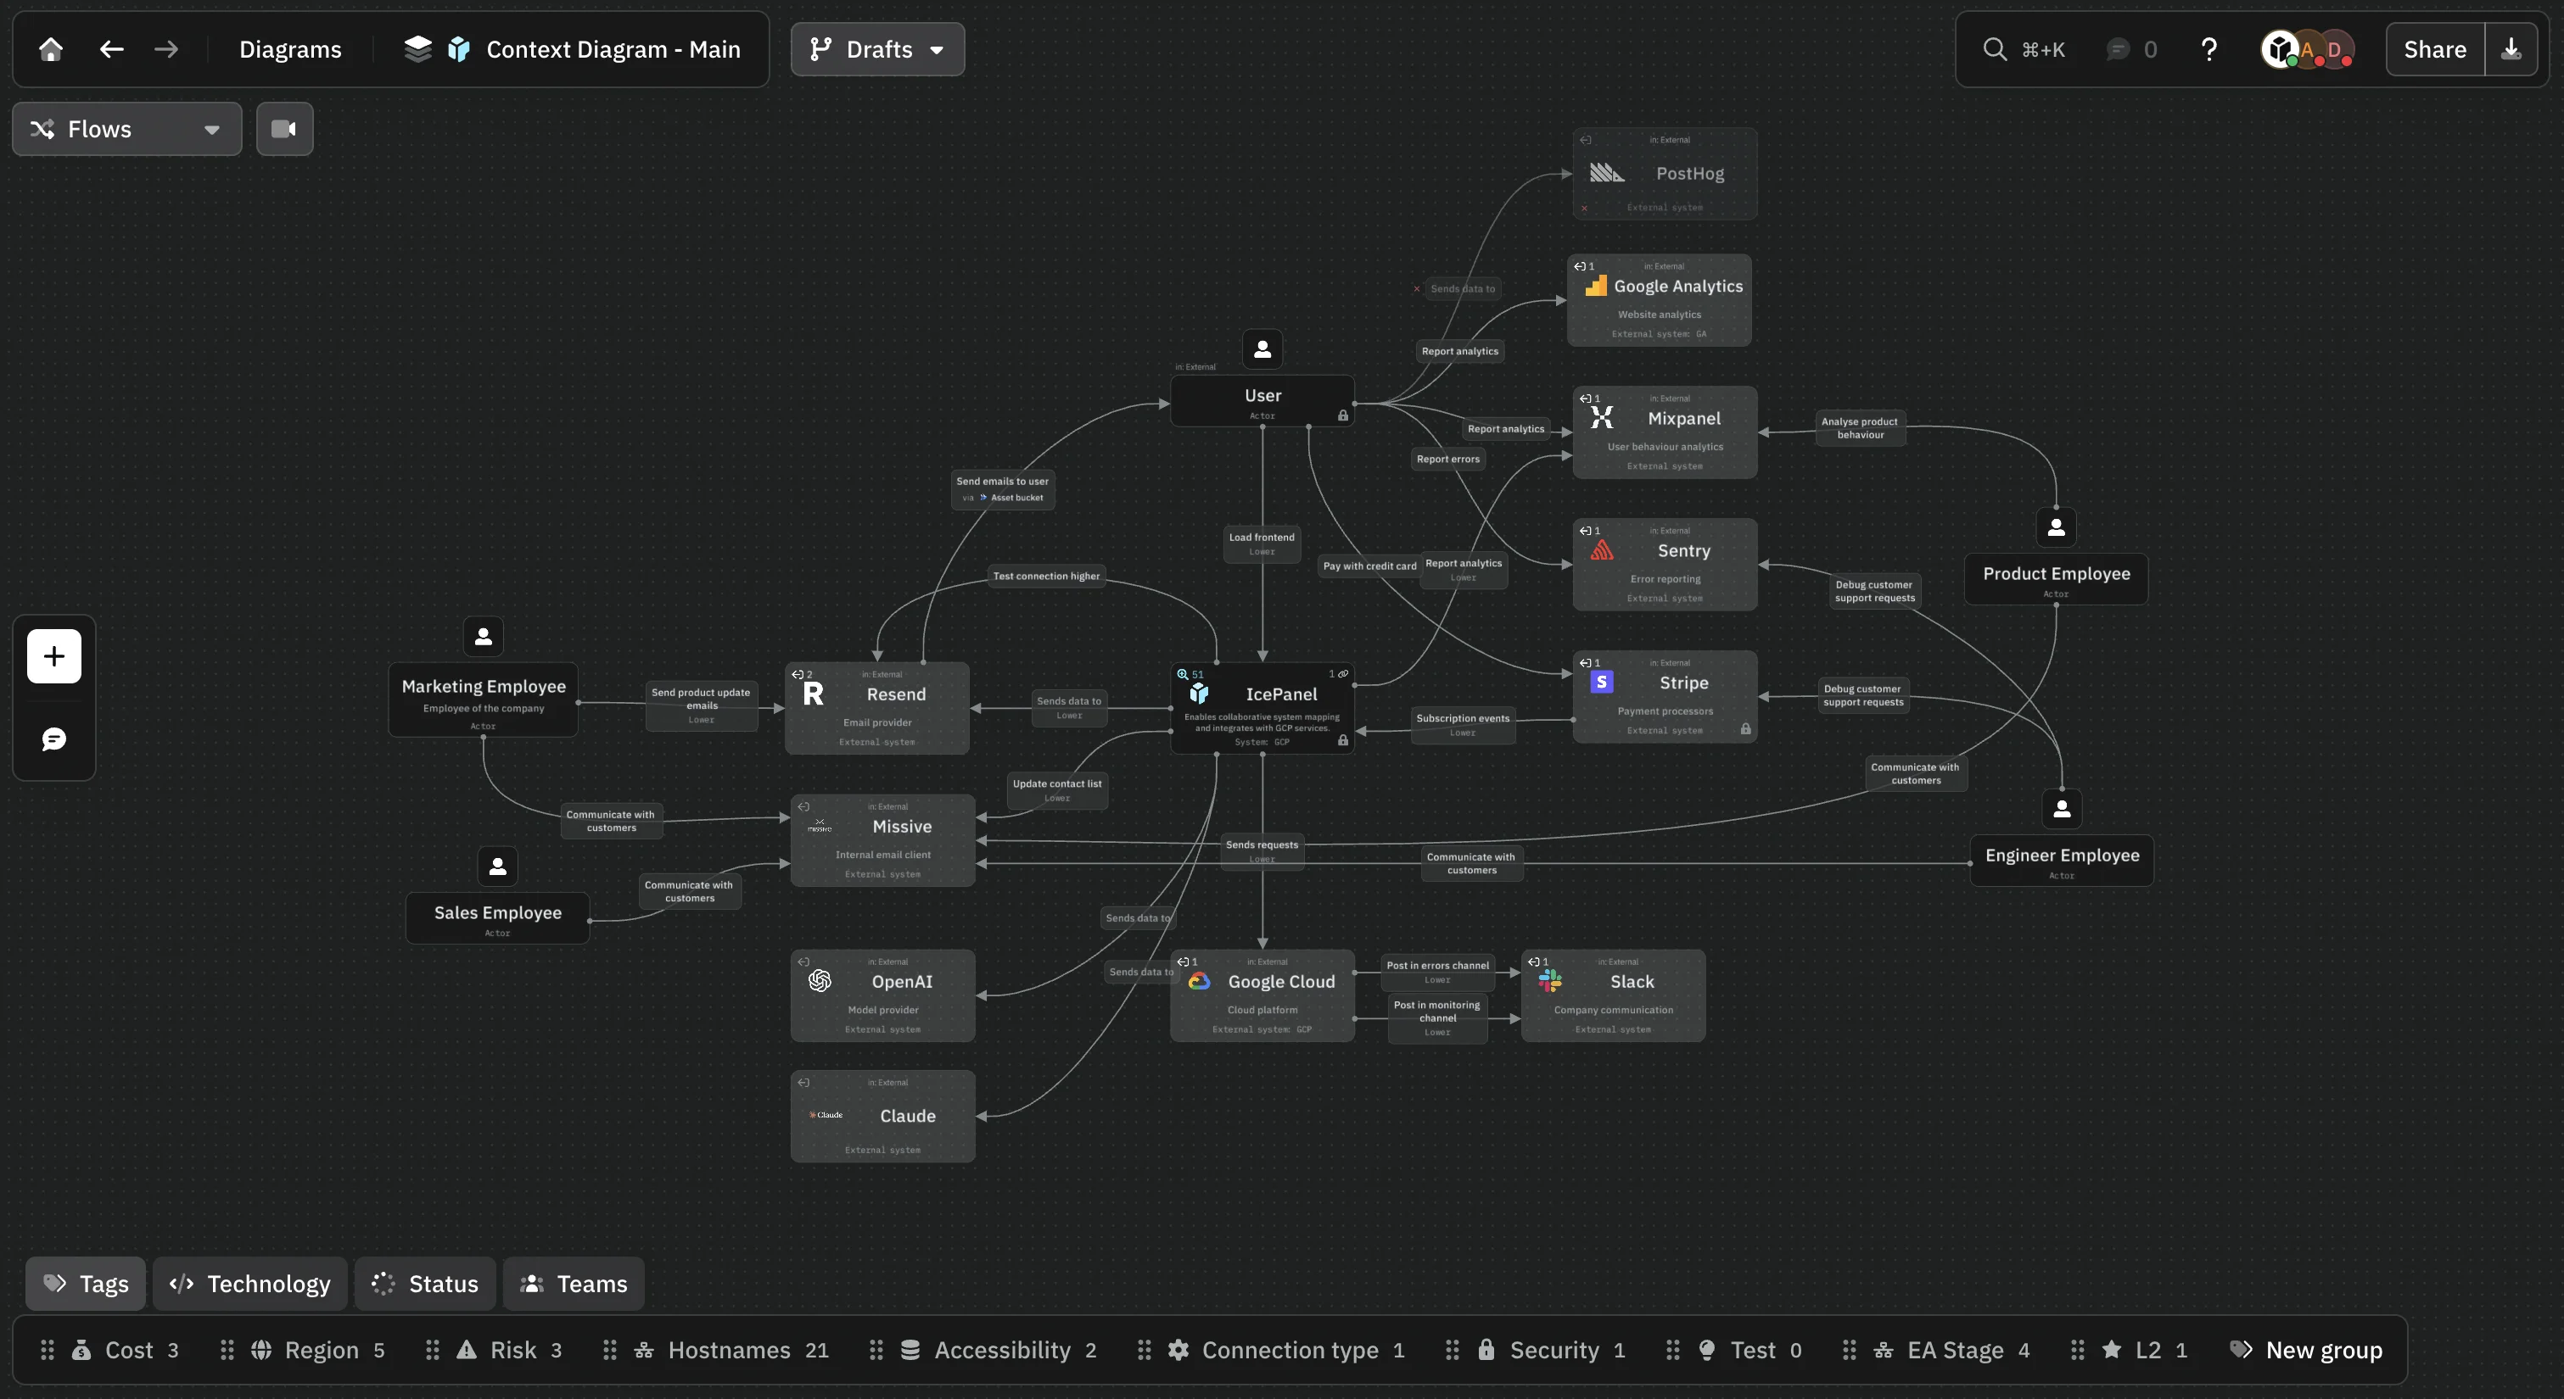Go to the home page icon
The image size is (2564, 1399).
coord(51,49)
